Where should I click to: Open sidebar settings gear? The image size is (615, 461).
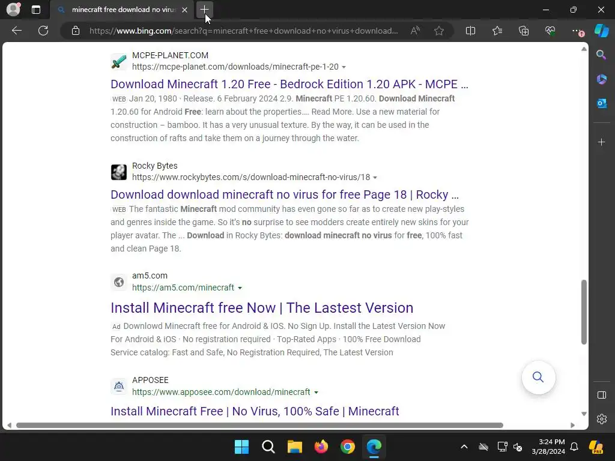click(601, 419)
